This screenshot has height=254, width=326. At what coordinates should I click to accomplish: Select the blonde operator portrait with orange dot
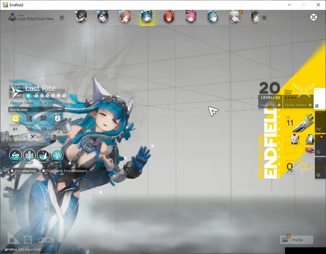235,17
